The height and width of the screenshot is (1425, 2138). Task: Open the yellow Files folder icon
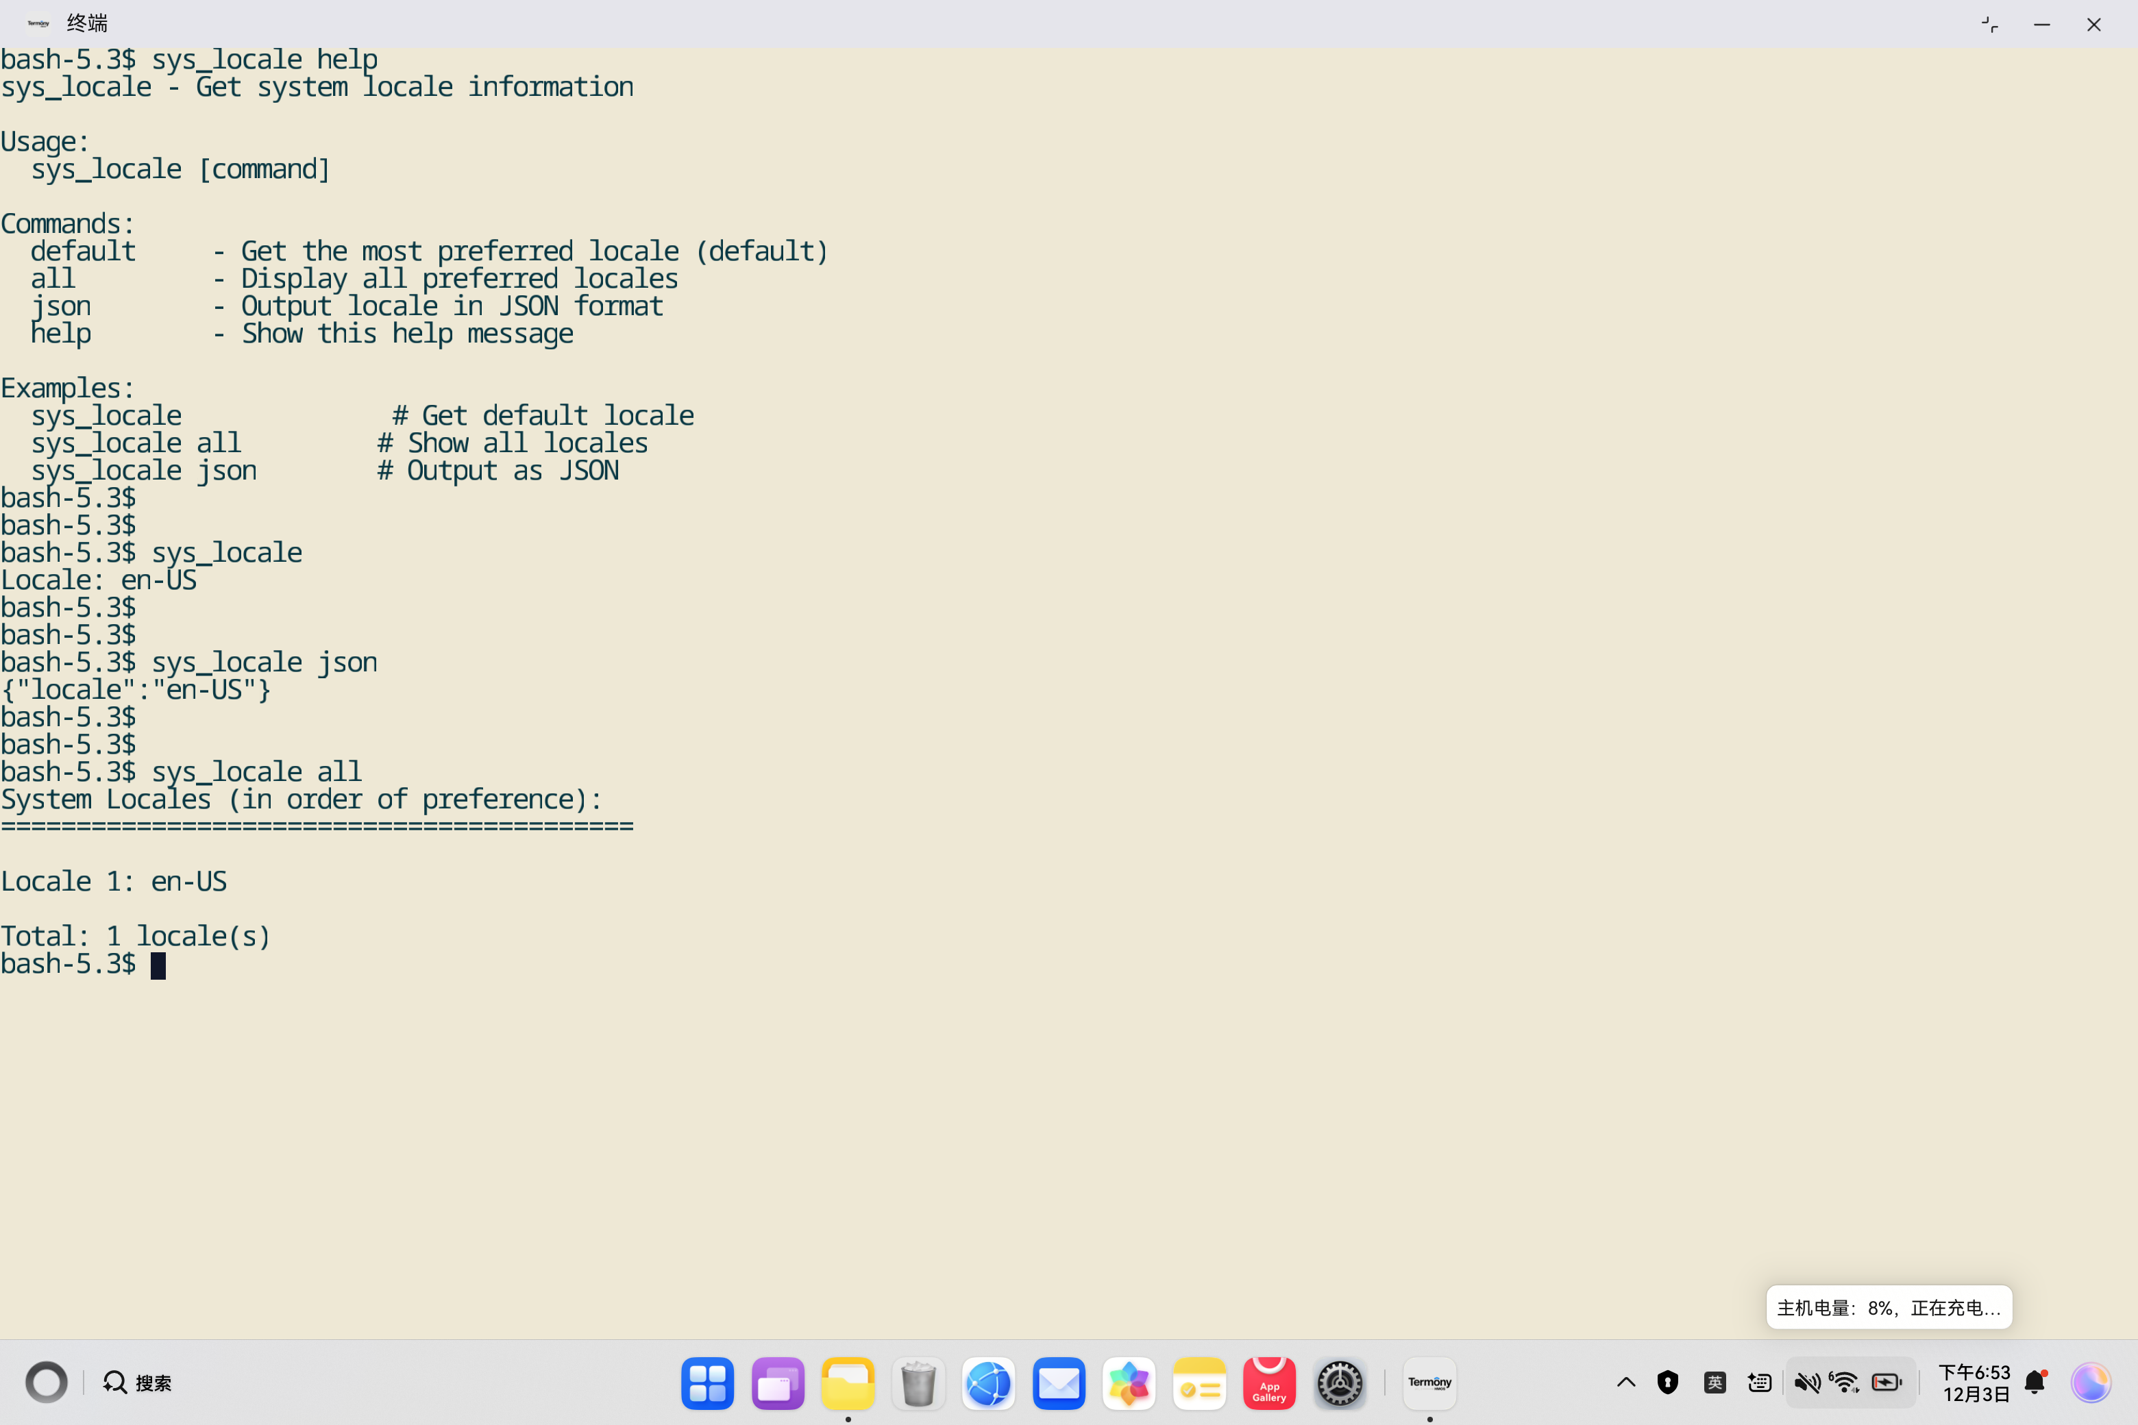(x=847, y=1383)
